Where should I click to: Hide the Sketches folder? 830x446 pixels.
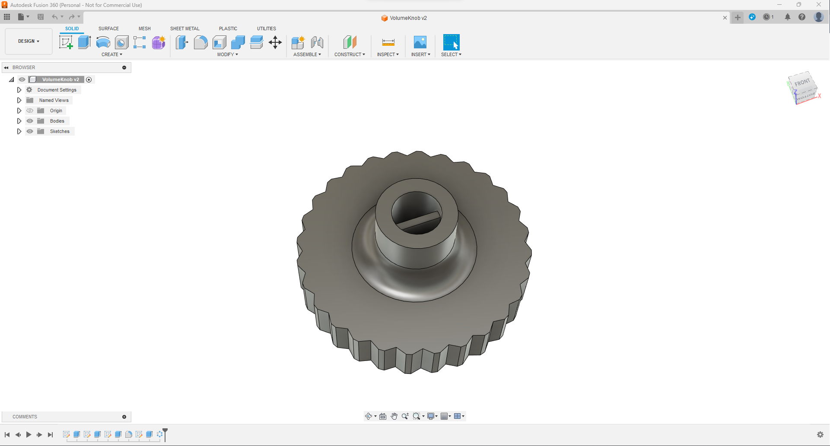[x=30, y=131]
